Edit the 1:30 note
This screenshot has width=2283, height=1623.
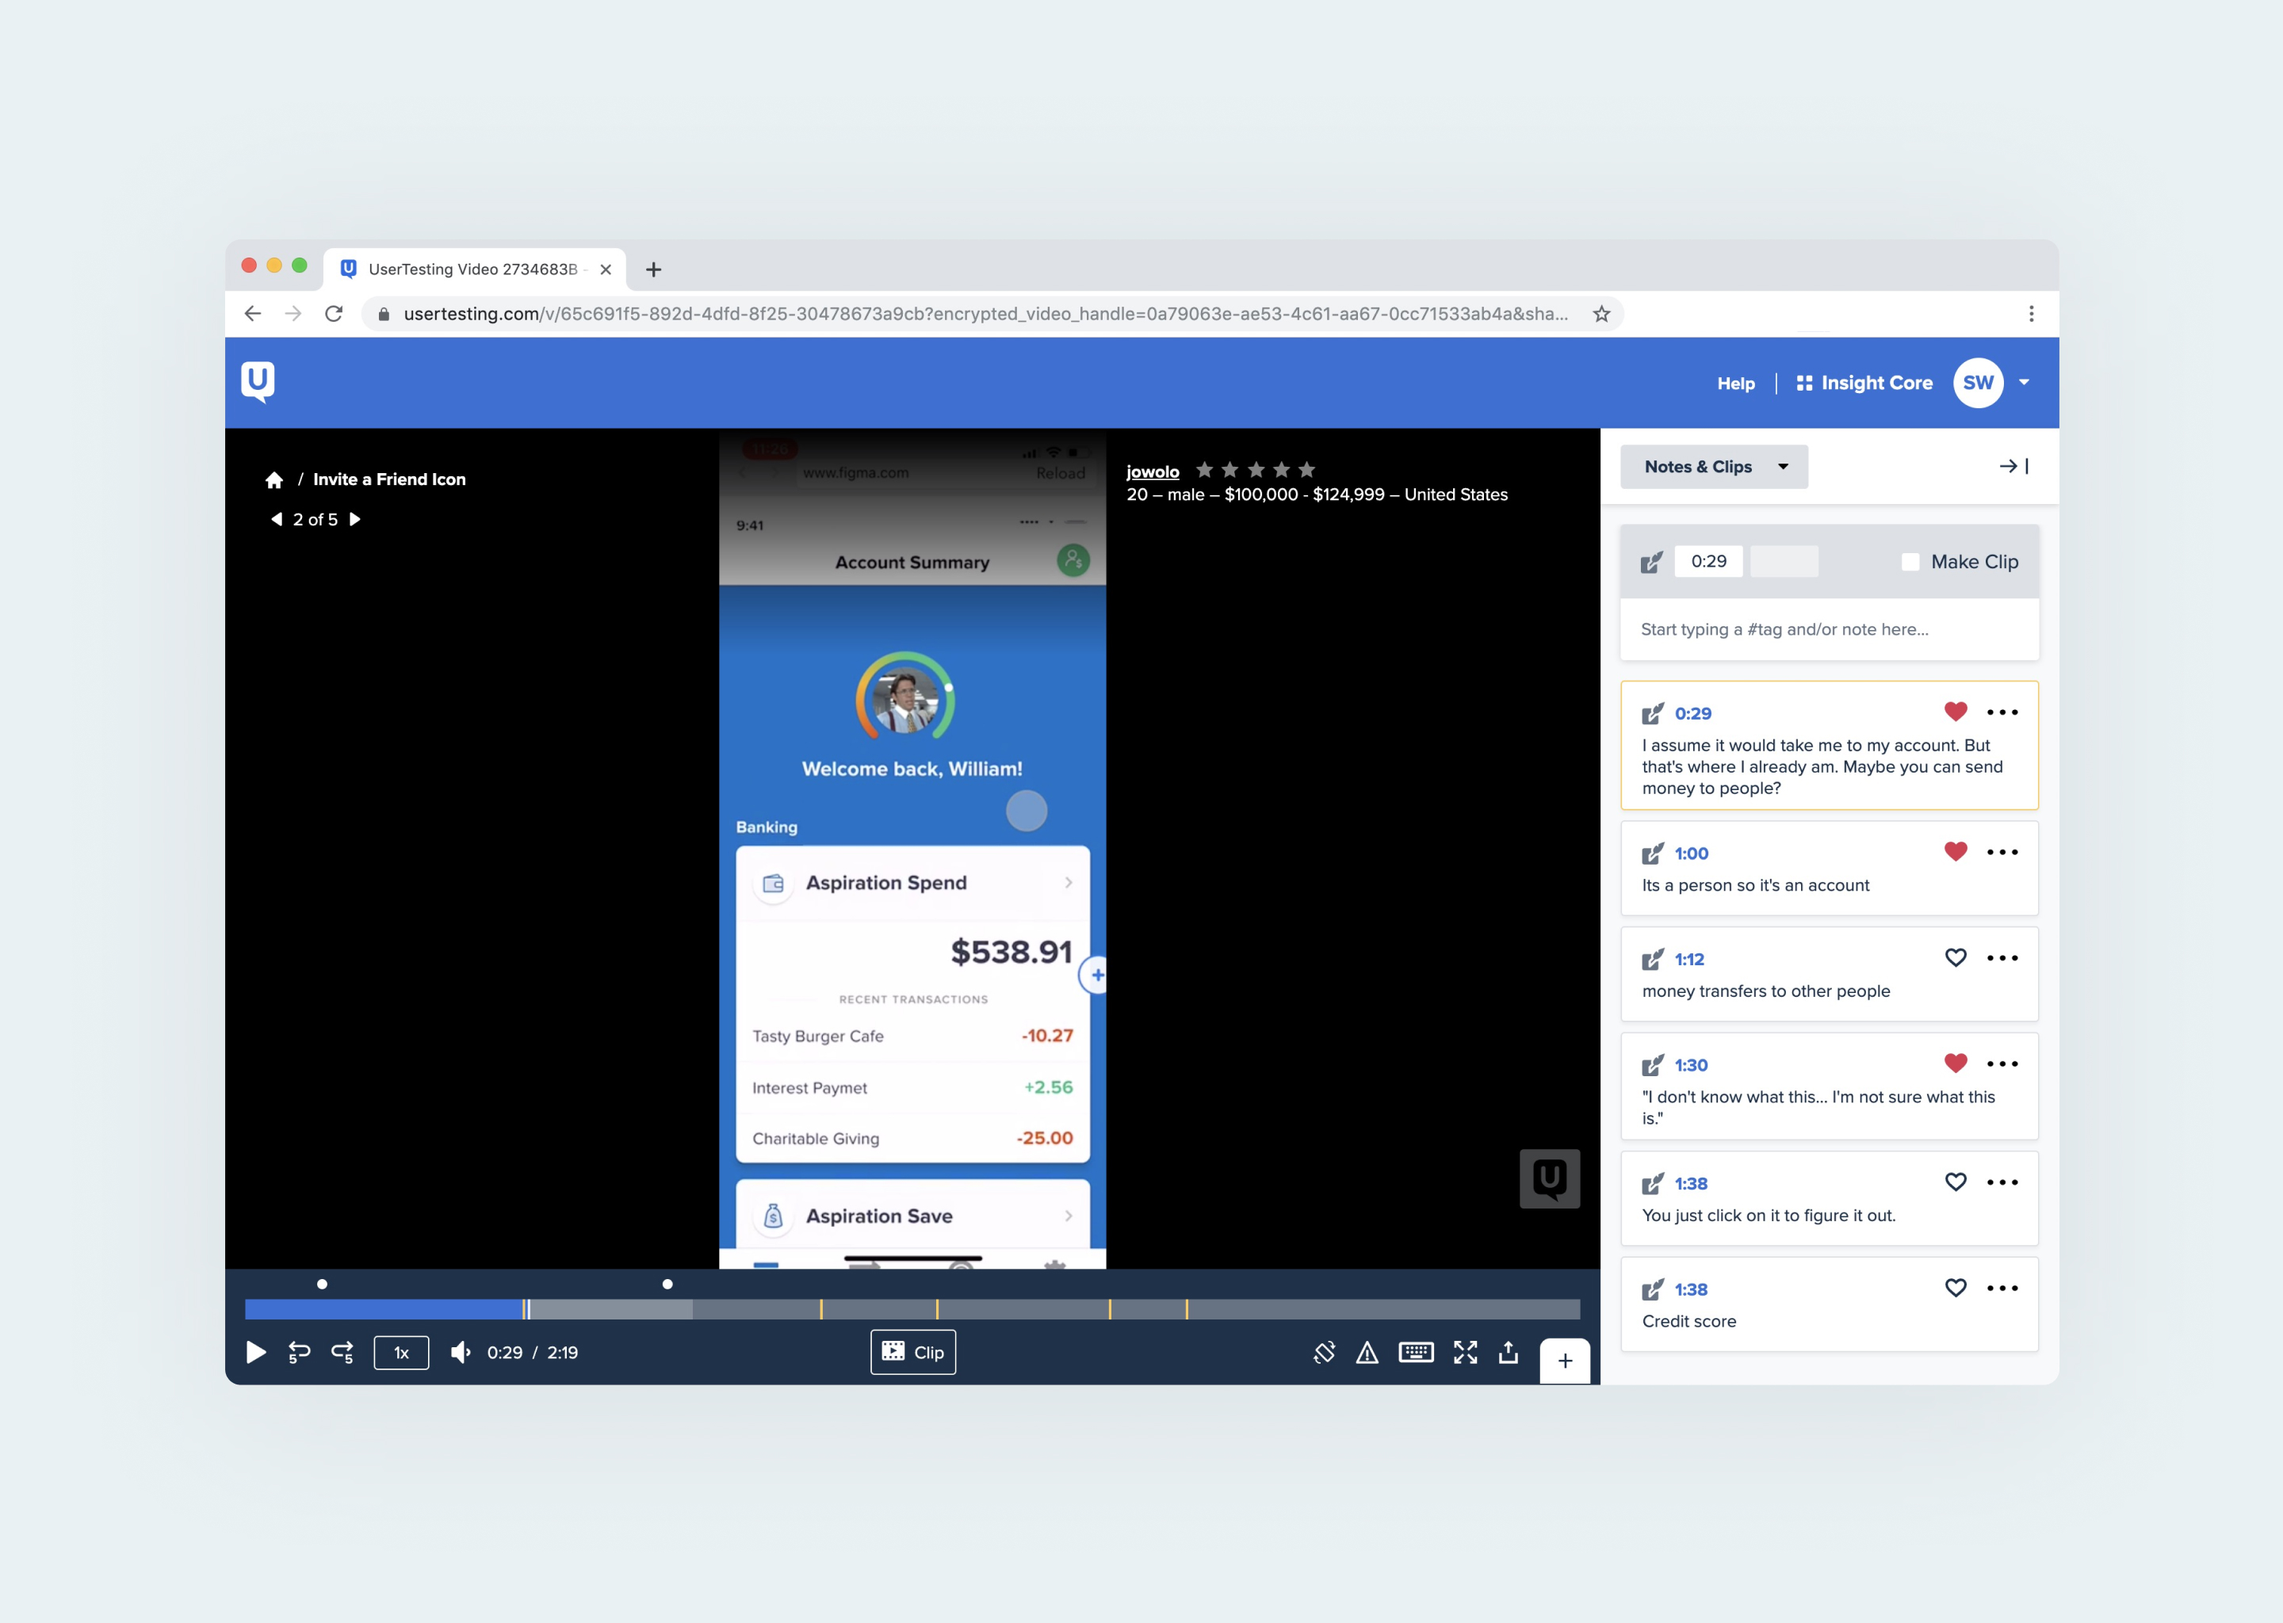pyautogui.click(x=1652, y=1065)
